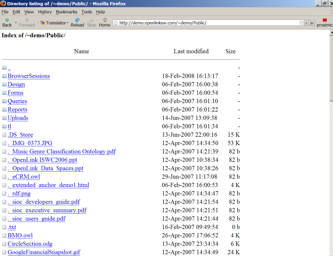Click in the URL address field
This screenshot has height=256, width=333.
[208, 23]
